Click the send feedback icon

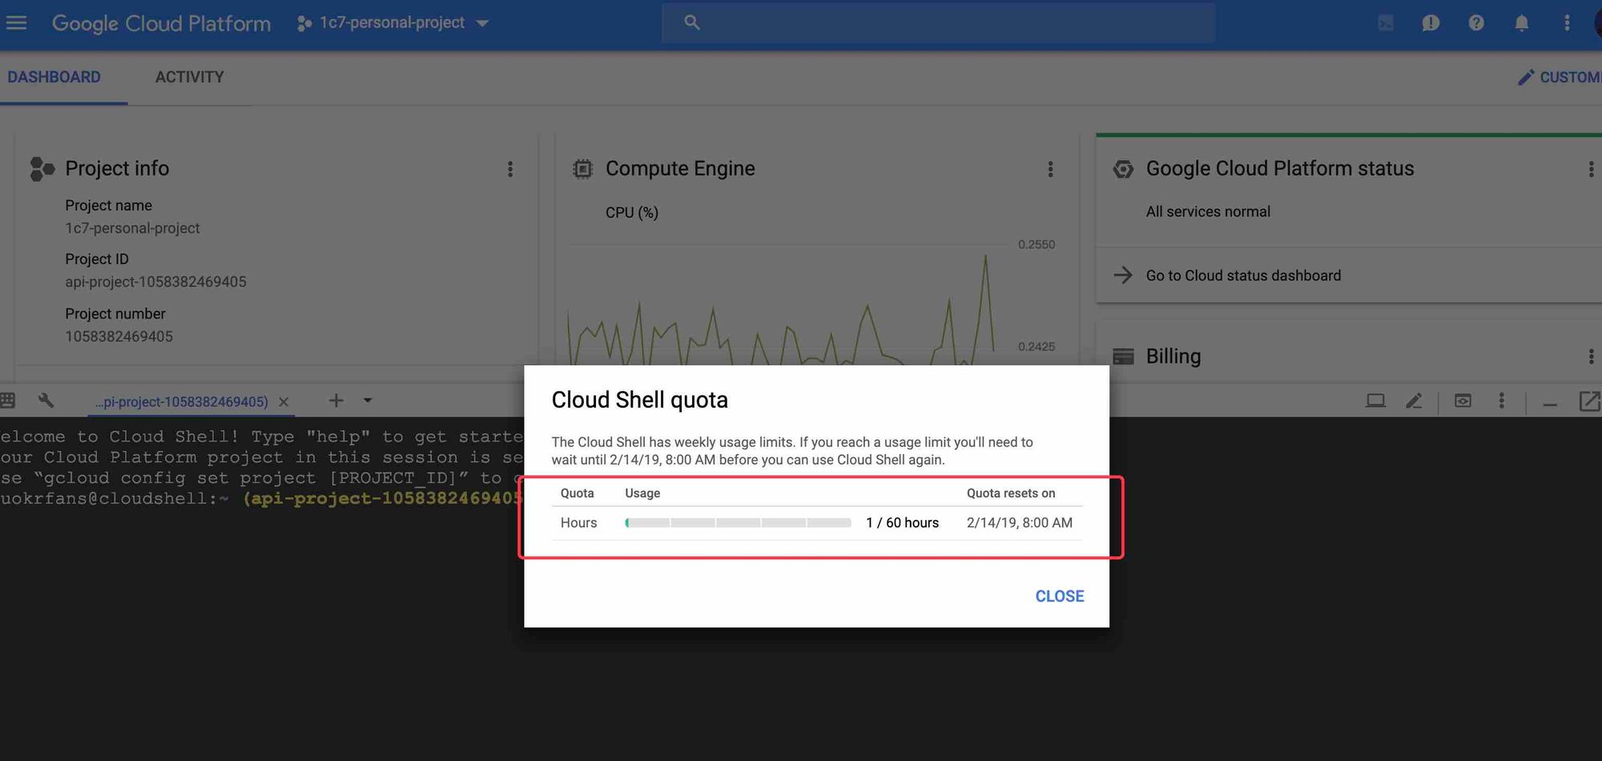coord(1431,23)
